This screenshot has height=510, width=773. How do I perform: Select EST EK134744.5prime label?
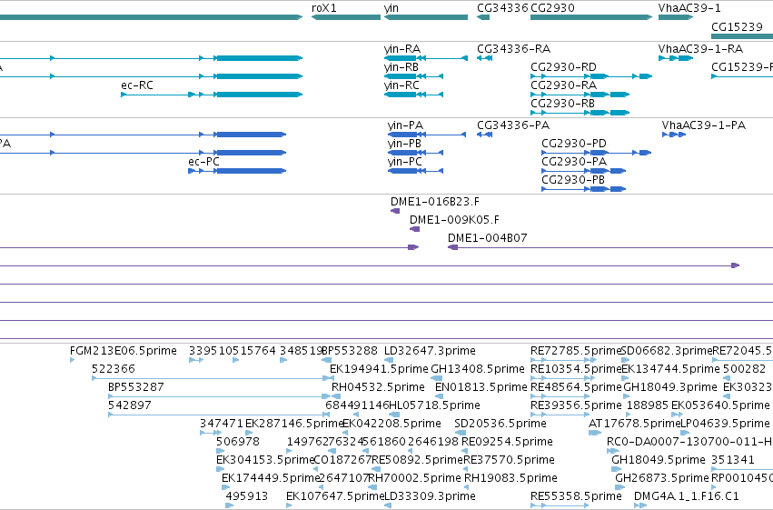670,369
